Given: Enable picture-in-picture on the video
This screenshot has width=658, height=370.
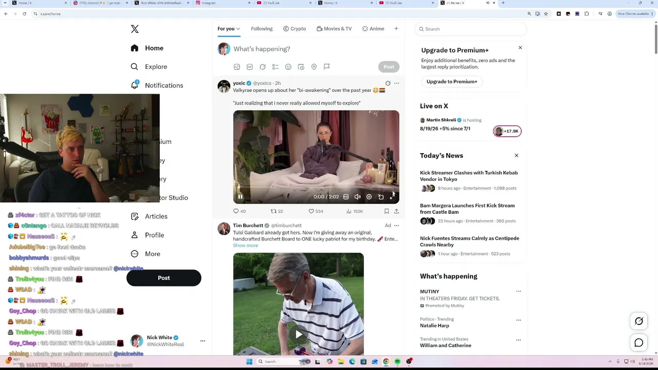Looking at the screenshot, I should 381,197.
